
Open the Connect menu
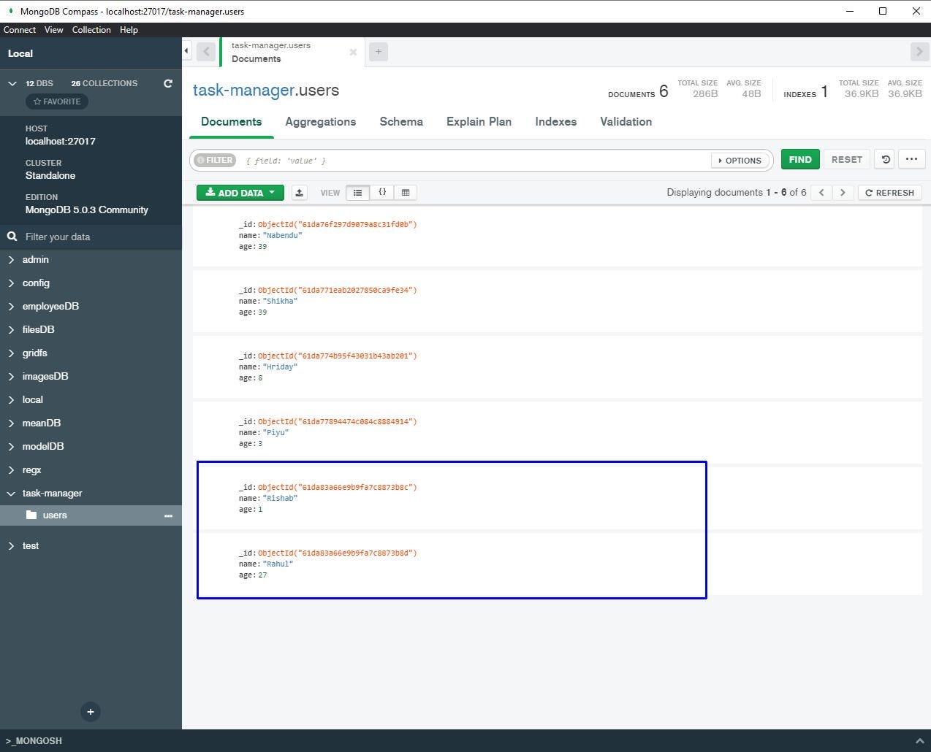coord(20,30)
